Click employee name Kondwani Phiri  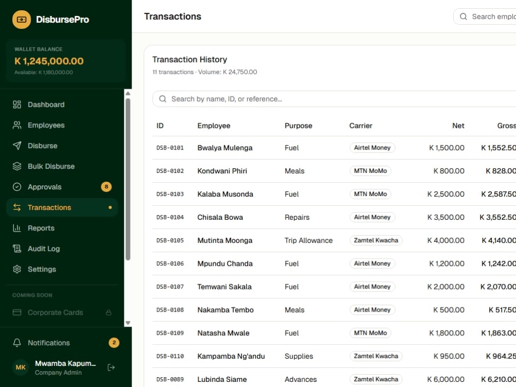coord(222,171)
